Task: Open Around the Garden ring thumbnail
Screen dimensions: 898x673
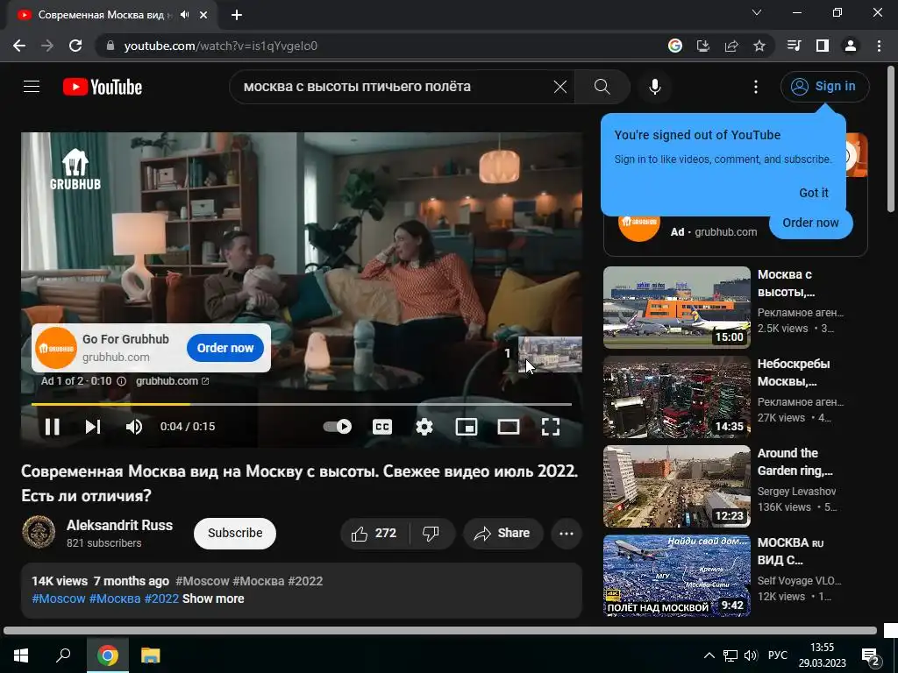Action: 676,486
